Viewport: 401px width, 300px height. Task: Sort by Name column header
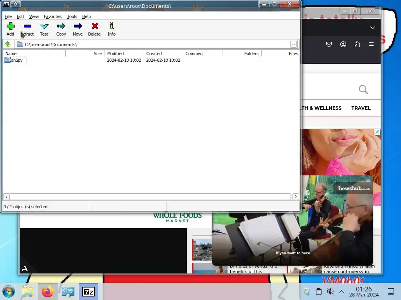point(34,54)
